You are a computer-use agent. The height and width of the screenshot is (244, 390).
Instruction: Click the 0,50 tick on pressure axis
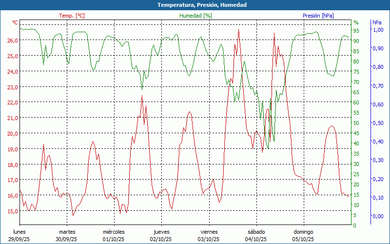tap(378, 123)
